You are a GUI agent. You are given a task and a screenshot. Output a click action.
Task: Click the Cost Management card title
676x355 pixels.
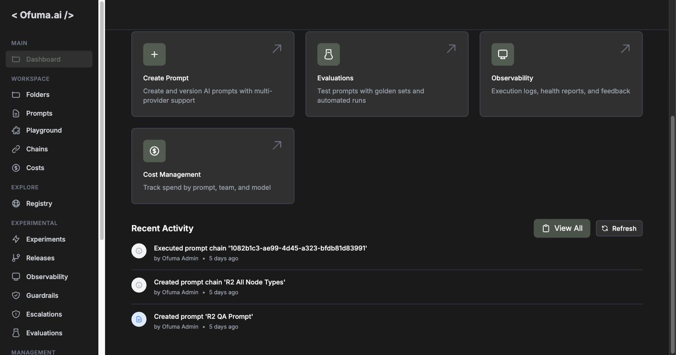(172, 175)
